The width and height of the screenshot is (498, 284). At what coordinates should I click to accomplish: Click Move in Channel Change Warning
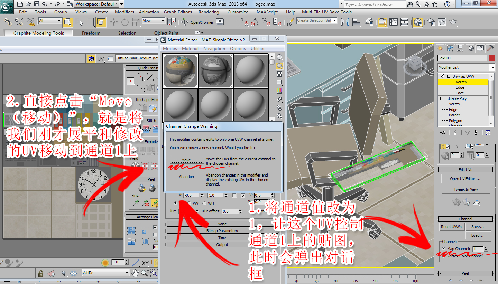tap(186, 160)
